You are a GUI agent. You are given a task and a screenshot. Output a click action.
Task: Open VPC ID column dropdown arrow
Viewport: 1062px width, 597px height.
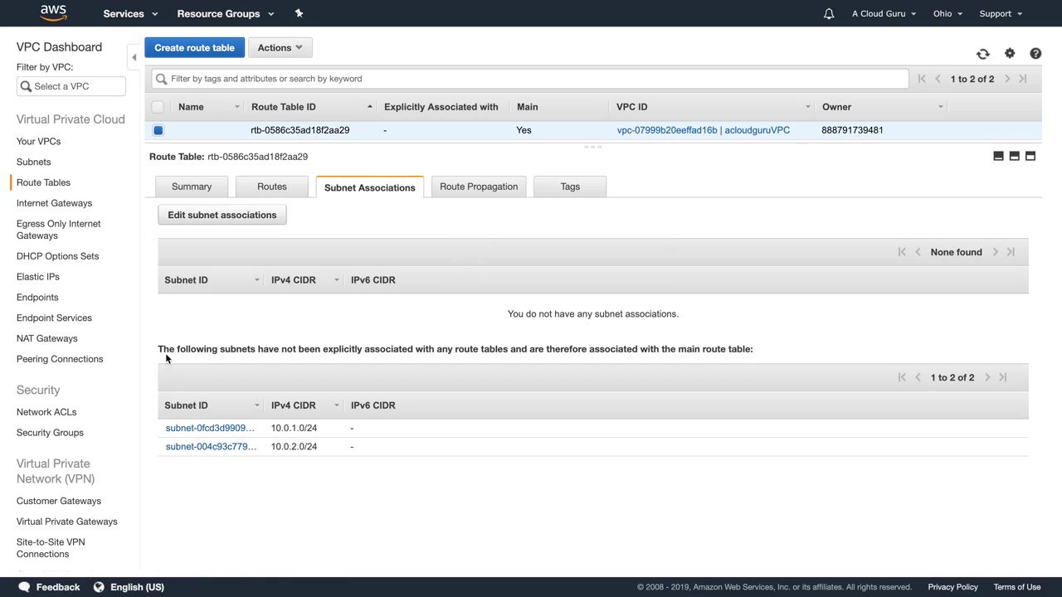pyautogui.click(x=807, y=107)
